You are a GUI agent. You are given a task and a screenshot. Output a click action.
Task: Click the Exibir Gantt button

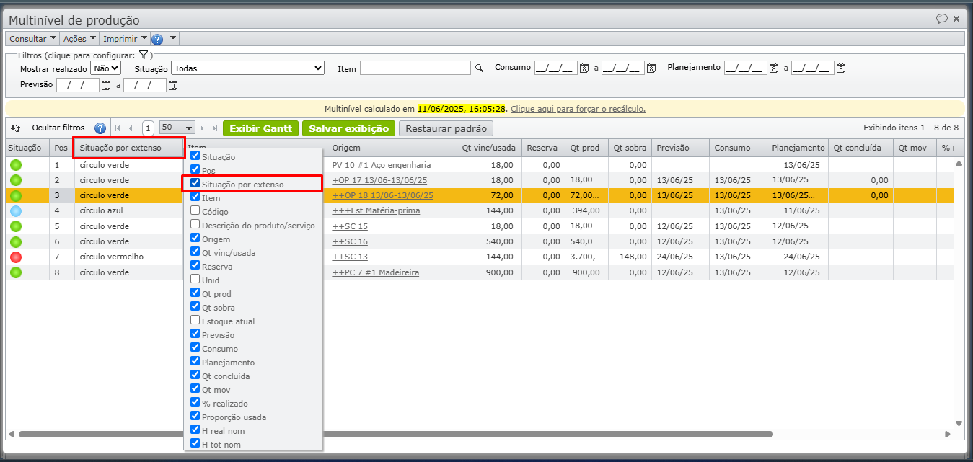point(260,128)
